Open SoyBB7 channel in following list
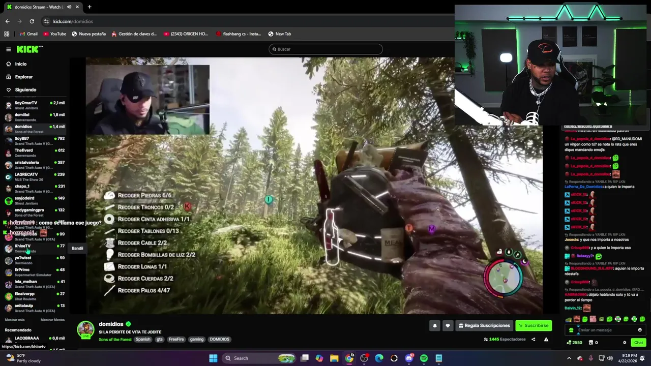 point(35,141)
